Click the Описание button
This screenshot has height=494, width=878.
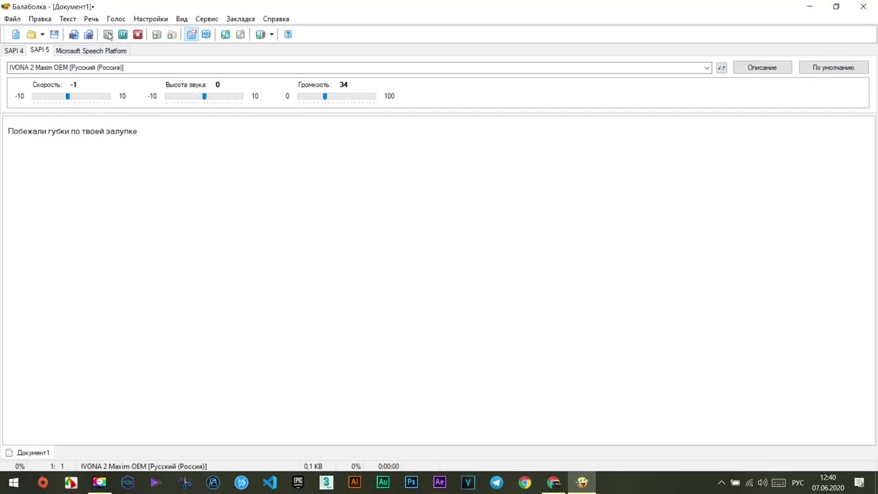[761, 67]
